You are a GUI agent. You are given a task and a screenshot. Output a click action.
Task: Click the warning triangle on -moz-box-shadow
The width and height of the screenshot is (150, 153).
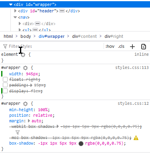pos(136,138)
